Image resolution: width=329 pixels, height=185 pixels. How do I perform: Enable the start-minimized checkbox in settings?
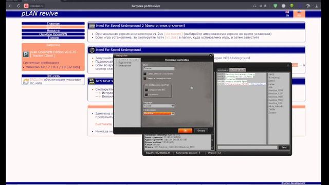click(144, 79)
